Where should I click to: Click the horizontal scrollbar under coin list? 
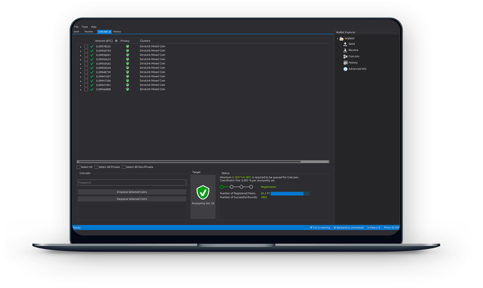(x=190, y=162)
